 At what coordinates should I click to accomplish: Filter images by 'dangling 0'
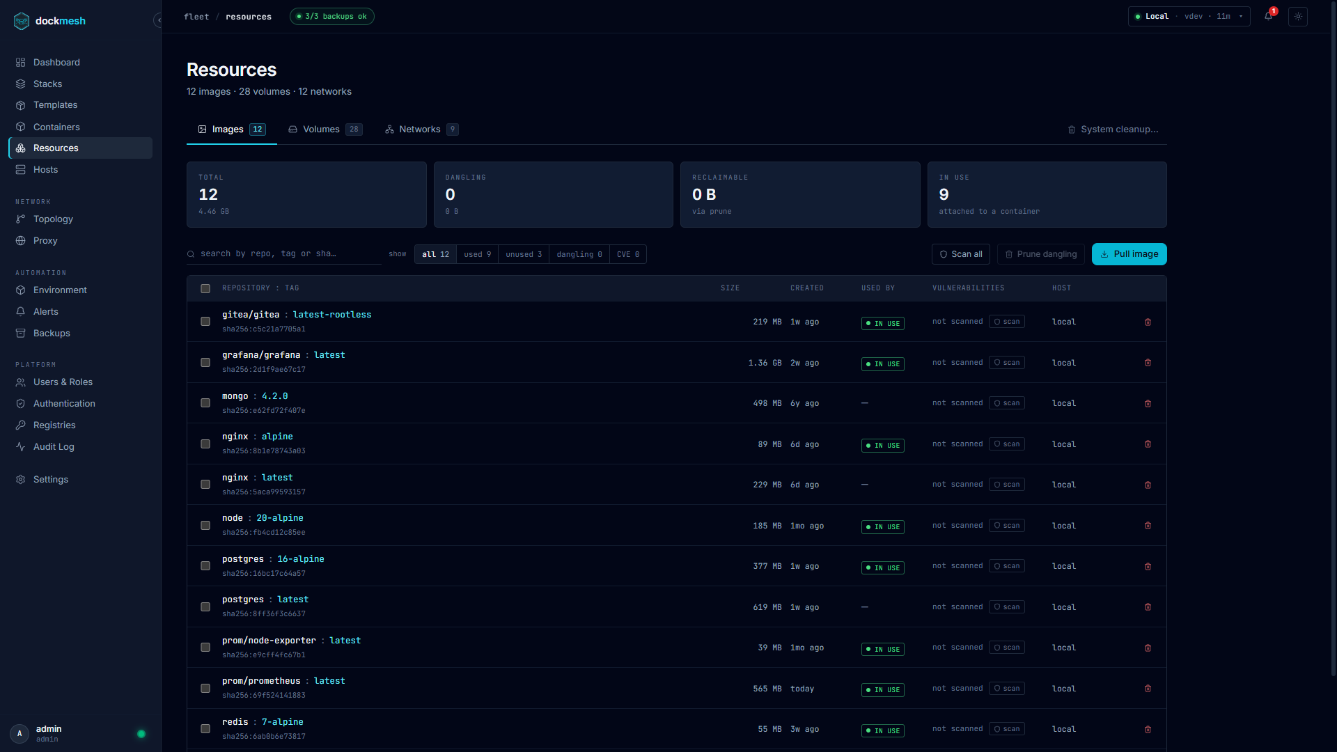[579, 254]
